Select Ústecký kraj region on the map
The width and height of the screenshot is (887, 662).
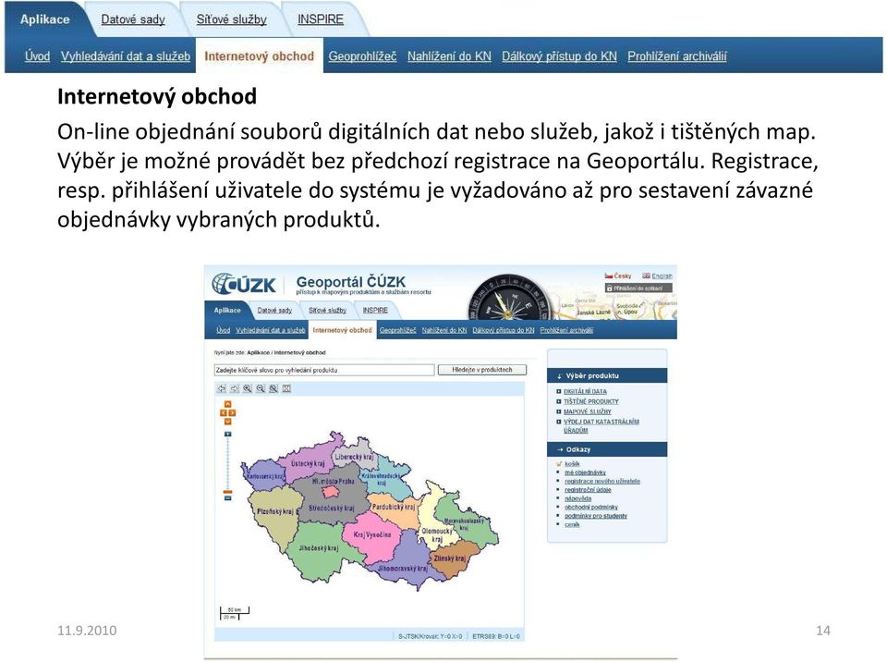pyautogui.click(x=308, y=464)
